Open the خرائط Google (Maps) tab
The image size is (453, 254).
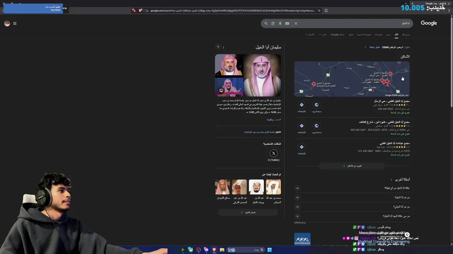(337, 35)
